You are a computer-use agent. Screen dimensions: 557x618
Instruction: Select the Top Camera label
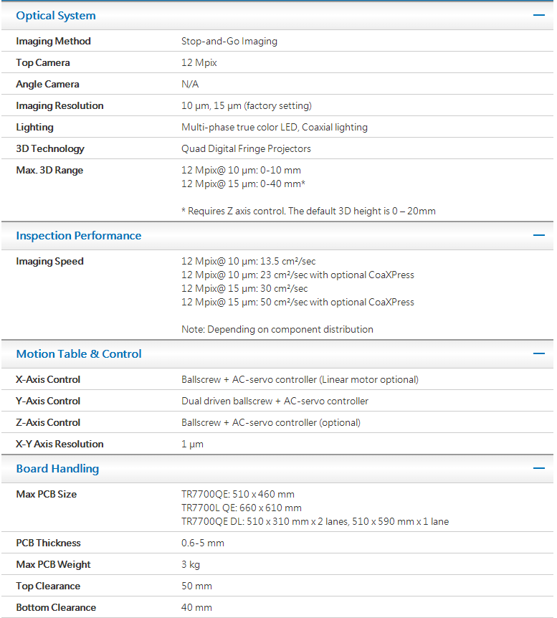pyautogui.click(x=43, y=63)
